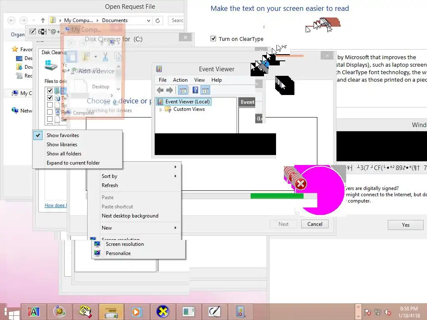Image resolution: width=427 pixels, height=320 pixels.
Task: Uncheck the 'Te' row in Disk Cleanup list
Action: coord(50,97)
